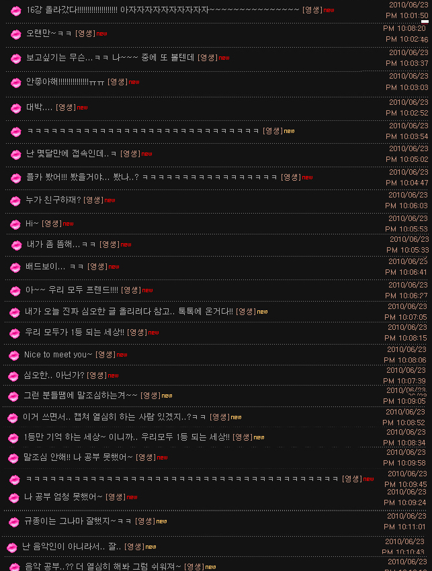Open the post '안좋아해!!!!!!!!!!!!!!ㅠㅠ'
Viewport: 432px width, 571px height.
(65, 82)
